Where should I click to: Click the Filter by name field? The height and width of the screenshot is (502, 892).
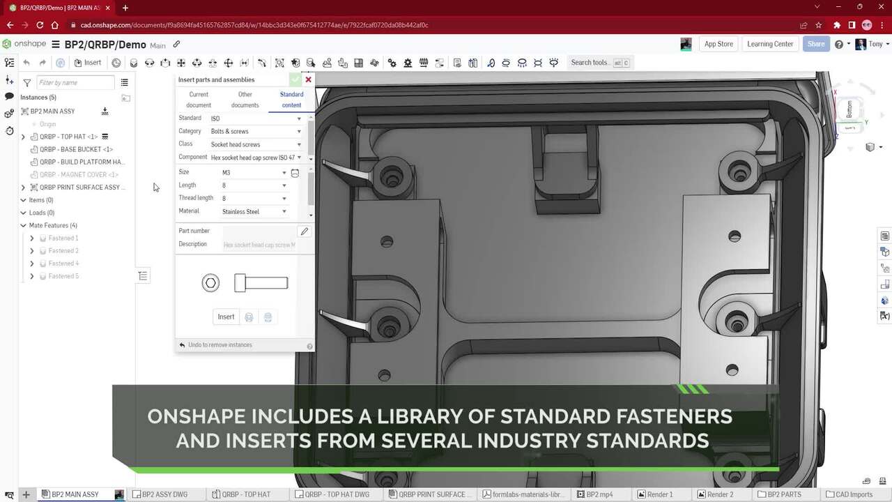pyautogui.click(x=75, y=82)
